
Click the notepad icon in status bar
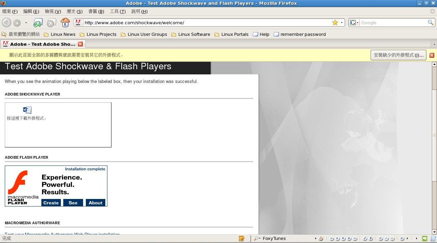pyautogui.click(x=242, y=239)
